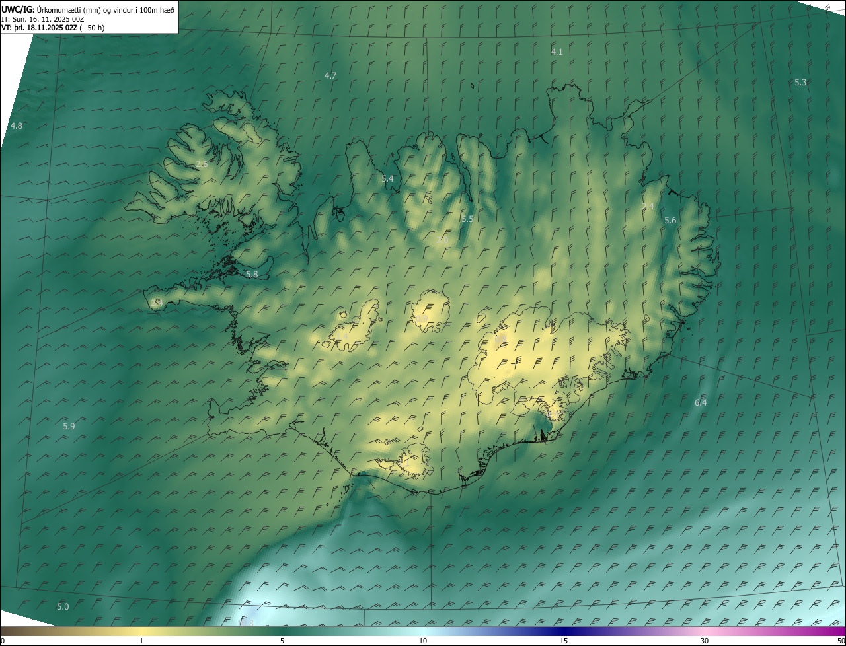Screen dimensions: 846x646
Task: Click the colorbar tick label 10
Action: point(423,641)
